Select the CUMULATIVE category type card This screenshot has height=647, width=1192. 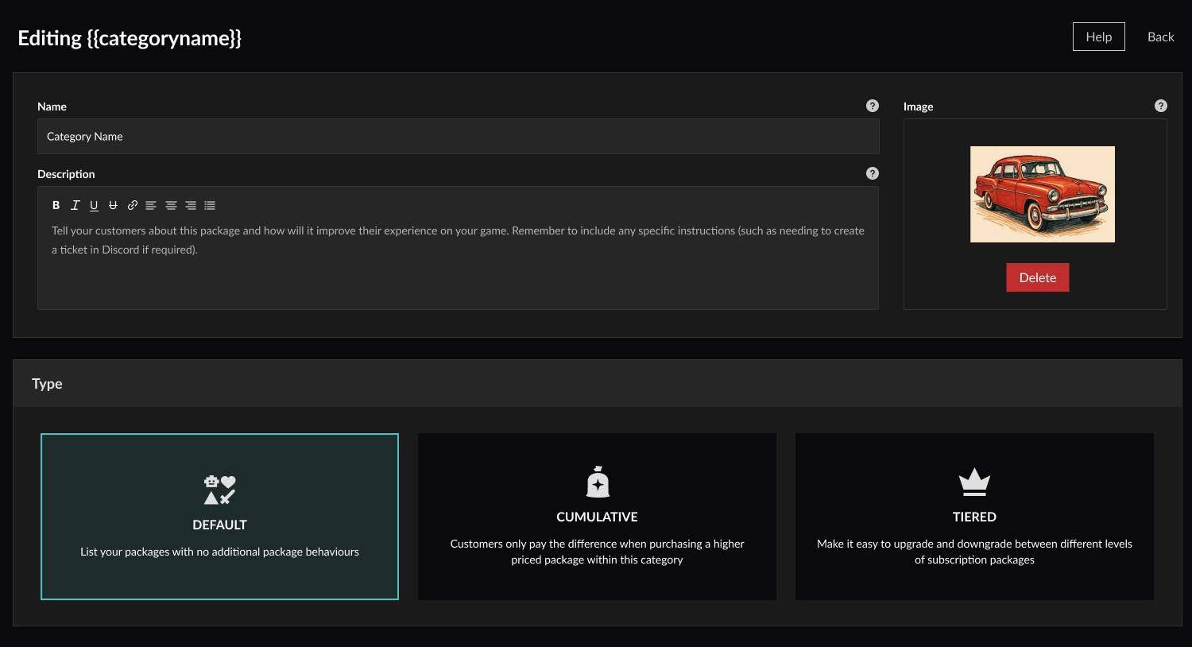pos(597,517)
